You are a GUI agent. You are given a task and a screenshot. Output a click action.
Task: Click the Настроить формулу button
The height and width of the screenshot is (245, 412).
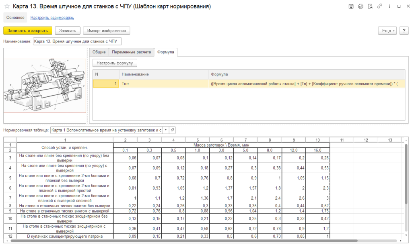click(x=115, y=63)
